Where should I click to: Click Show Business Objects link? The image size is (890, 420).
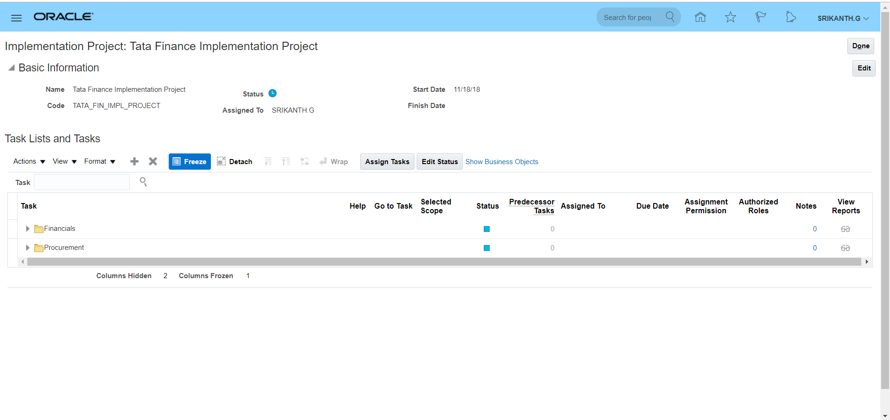click(x=502, y=162)
